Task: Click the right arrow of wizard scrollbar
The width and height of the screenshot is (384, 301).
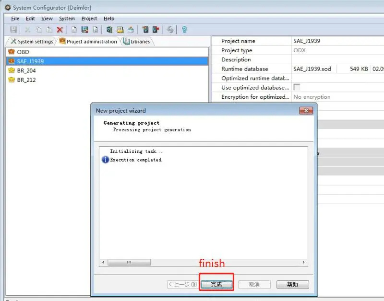Action: 303,263
